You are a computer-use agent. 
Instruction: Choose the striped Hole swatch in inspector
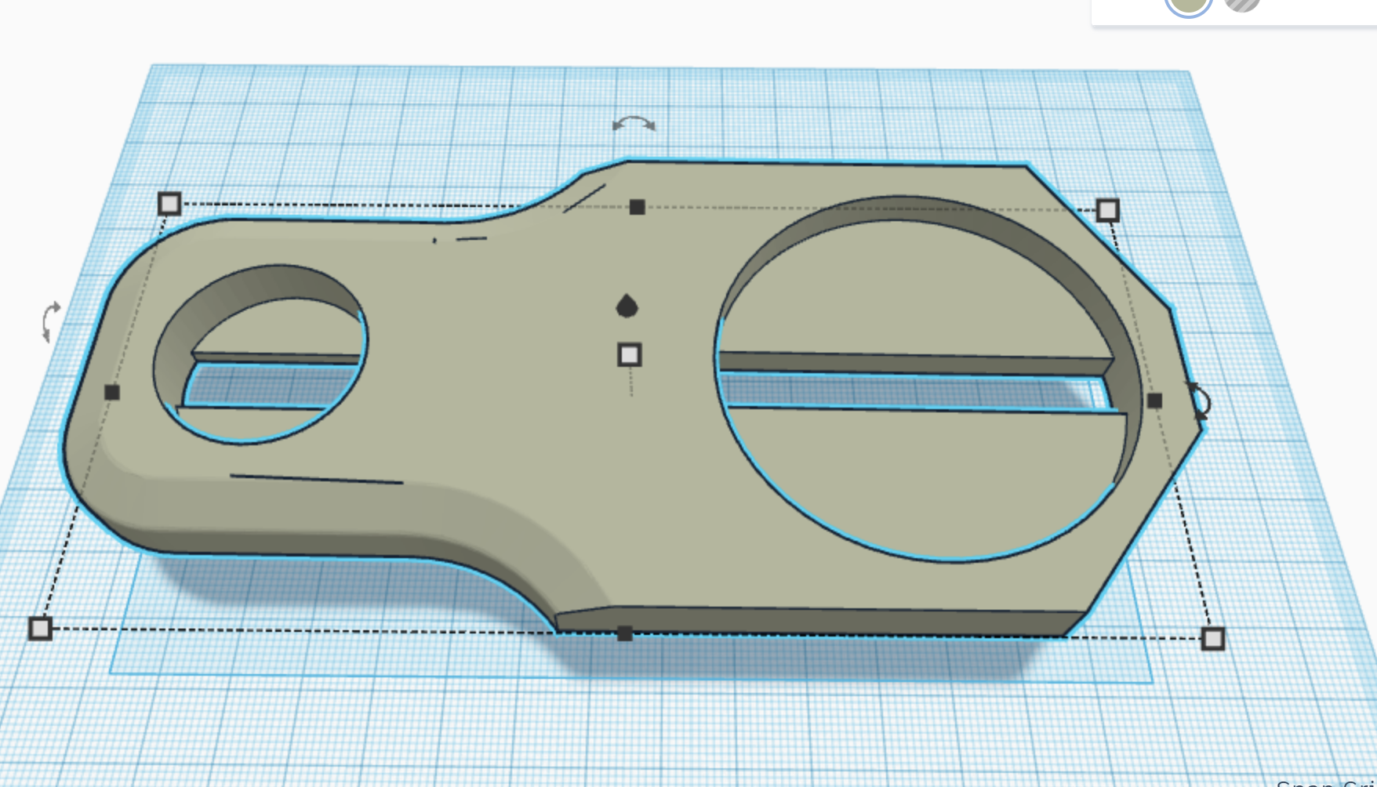pos(1242,2)
